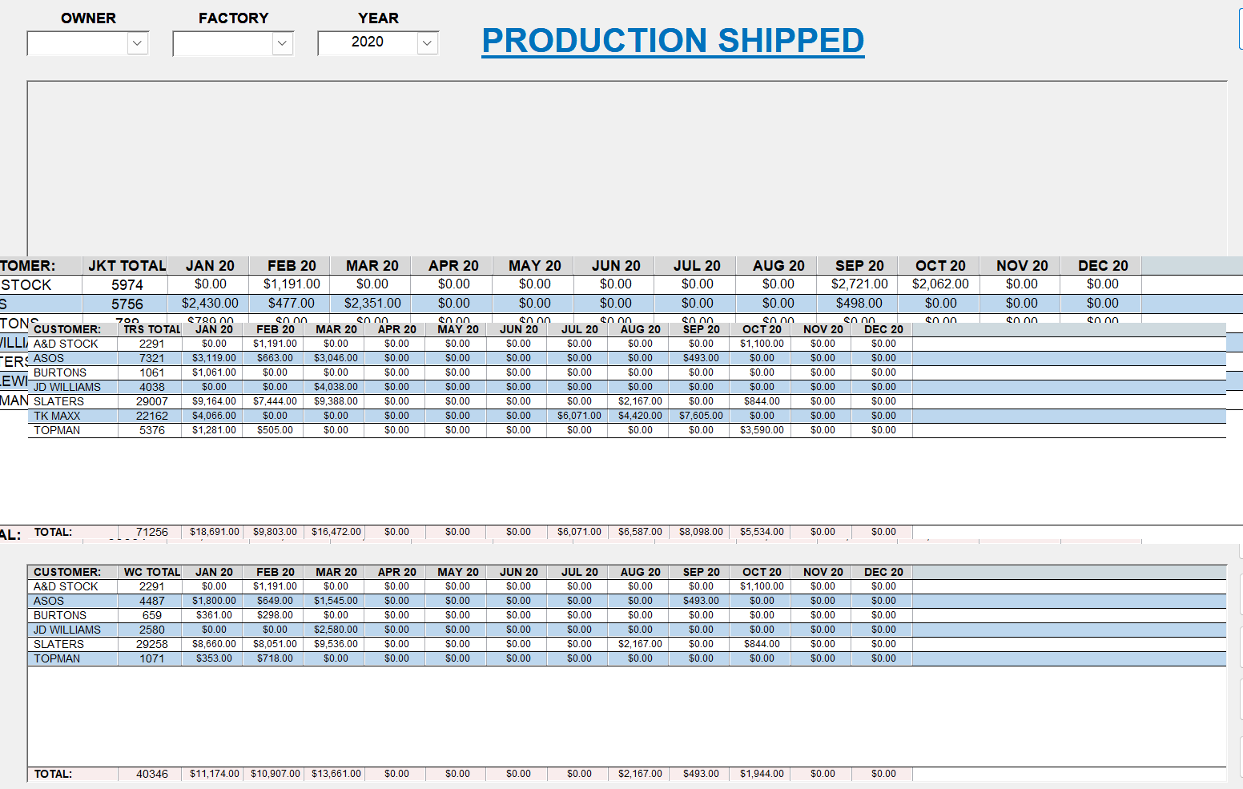Image resolution: width=1243 pixels, height=789 pixels.
Task: Click JD WILLIAMS in the TRS TOTAL table
Action: coord(67,387)
